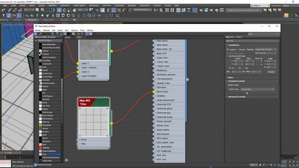This screenshot has width=299, height=168.
Task: Toggle the V Tile checkbox
Action: [261, 64]
